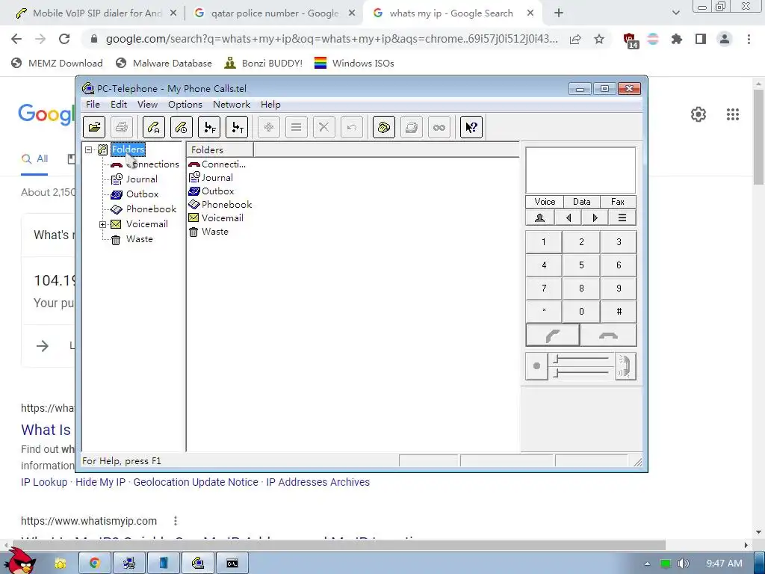Click the printer icon in the PC-Telephone toolbar

pyautogui.click(x=122, y=127)
